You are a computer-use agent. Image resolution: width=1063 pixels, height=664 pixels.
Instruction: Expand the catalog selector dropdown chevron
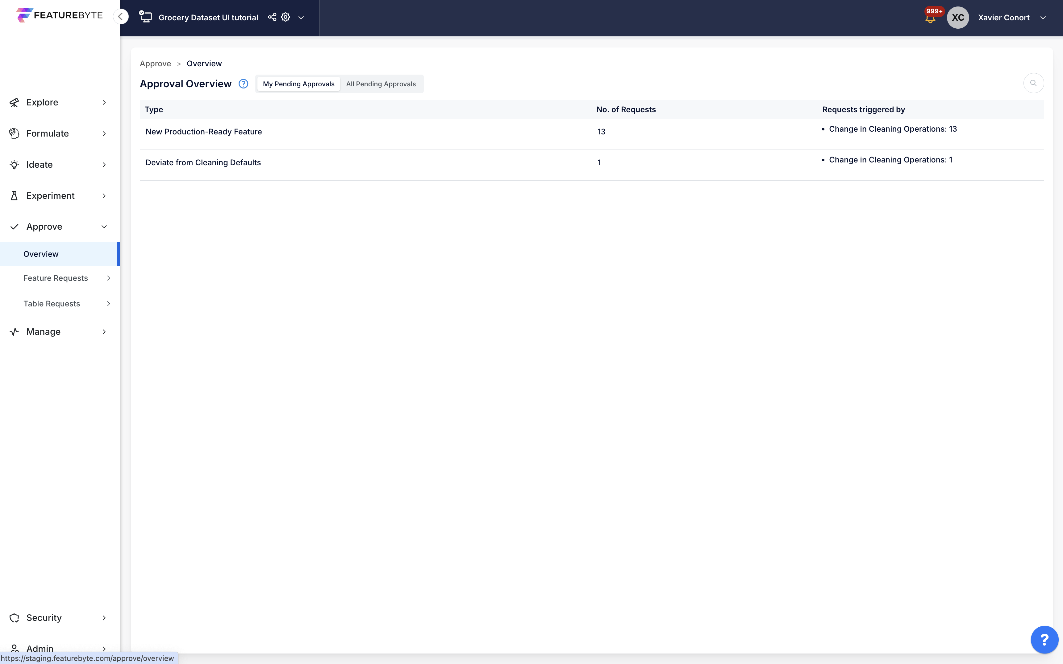tap(301, 18)
